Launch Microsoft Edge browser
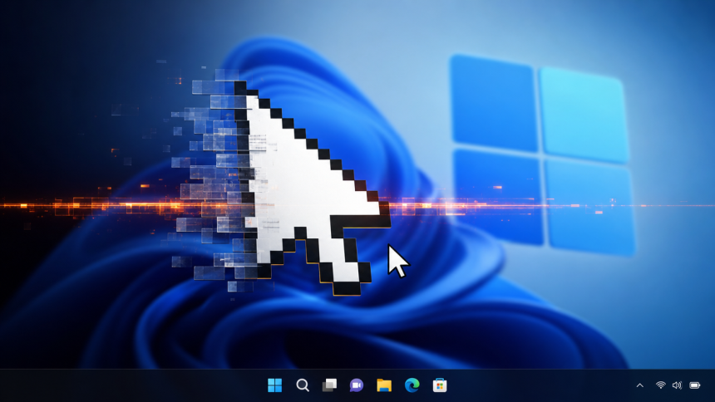Viewport: 715px width, 402px height. pos(412,385)
